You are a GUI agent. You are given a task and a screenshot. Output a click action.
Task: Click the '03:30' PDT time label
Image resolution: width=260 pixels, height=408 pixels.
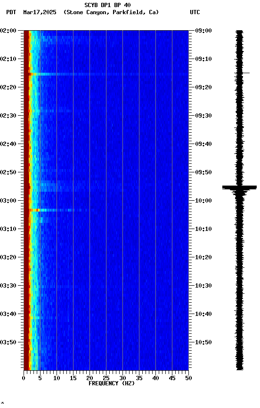point(8,286)
